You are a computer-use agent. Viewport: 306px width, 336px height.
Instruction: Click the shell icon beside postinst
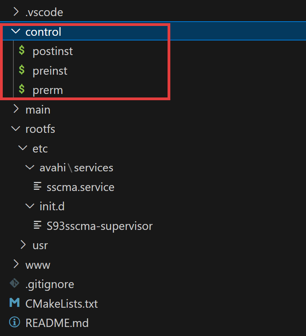[x=22, y=50]
